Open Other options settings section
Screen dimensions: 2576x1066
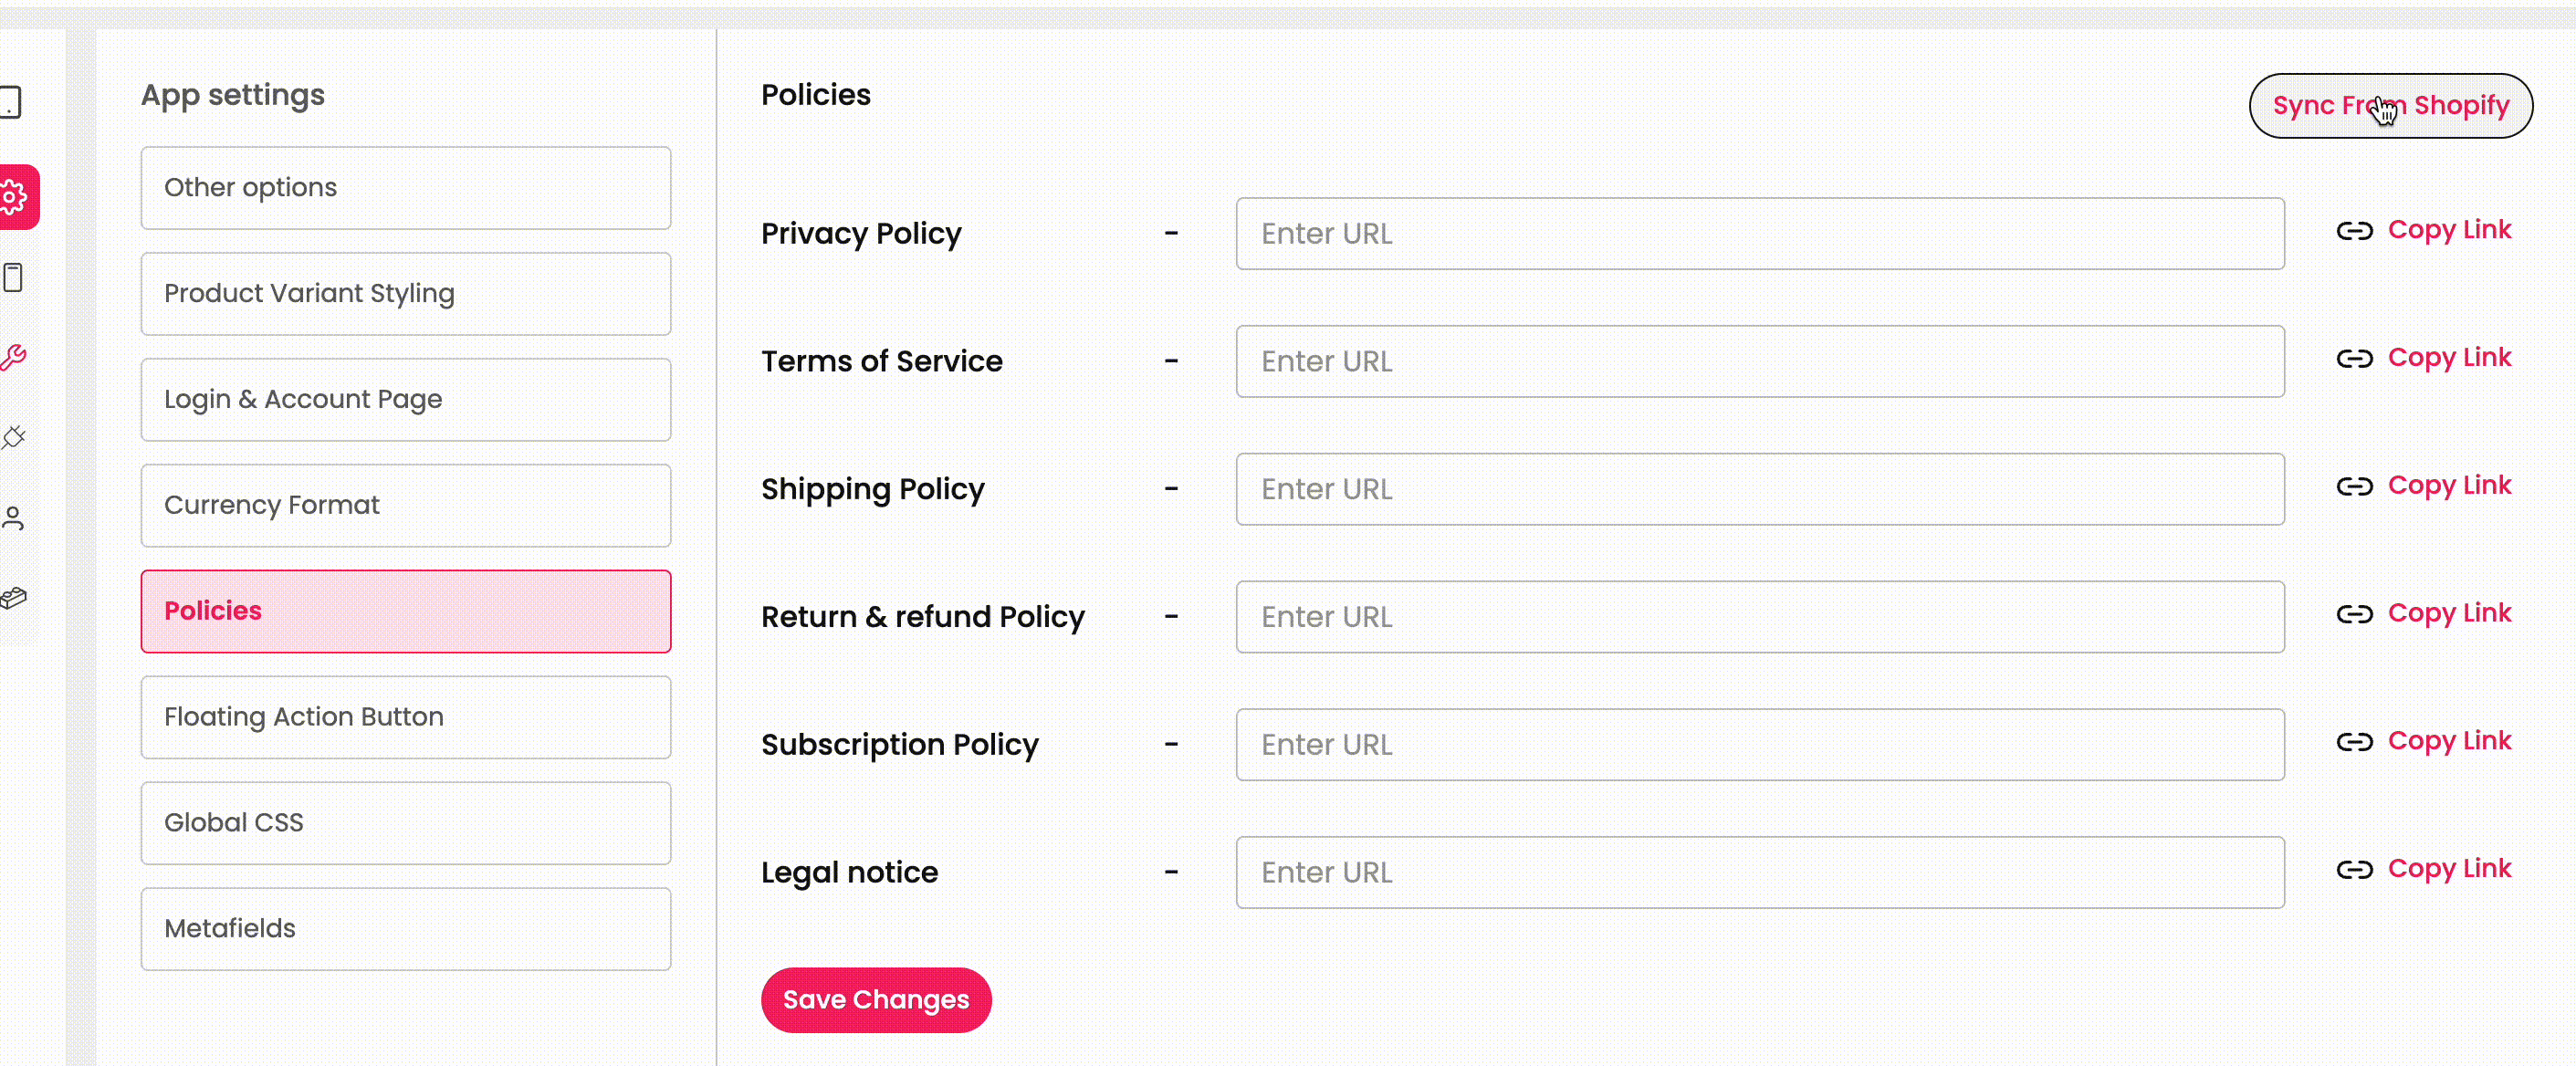(x=405, y=188)
